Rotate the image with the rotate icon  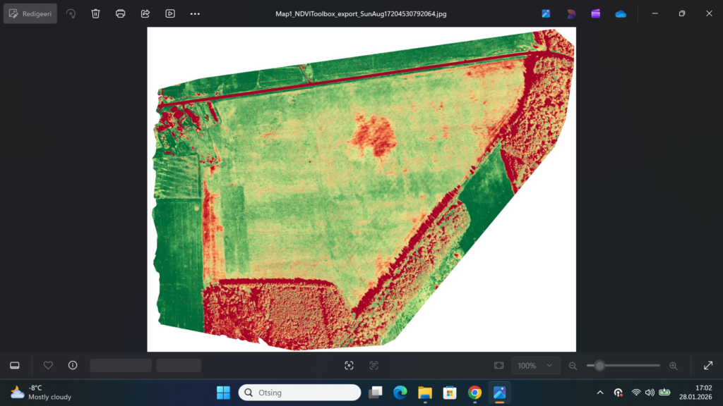coord(71,13)
